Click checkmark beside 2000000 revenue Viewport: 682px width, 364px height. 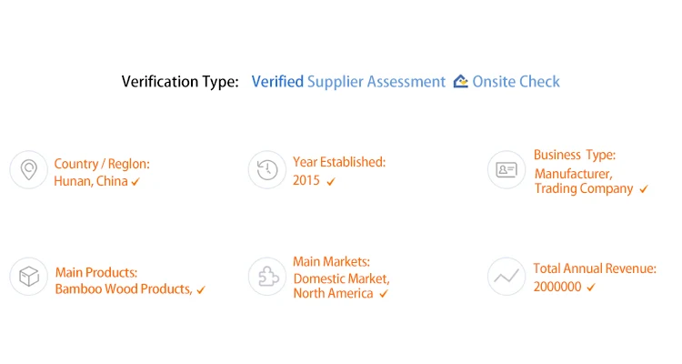591,288
